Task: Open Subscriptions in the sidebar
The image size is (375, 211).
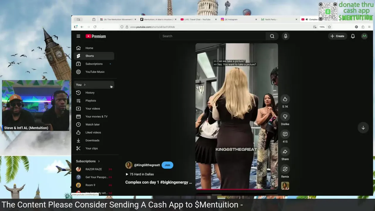Action: point(94,64)
